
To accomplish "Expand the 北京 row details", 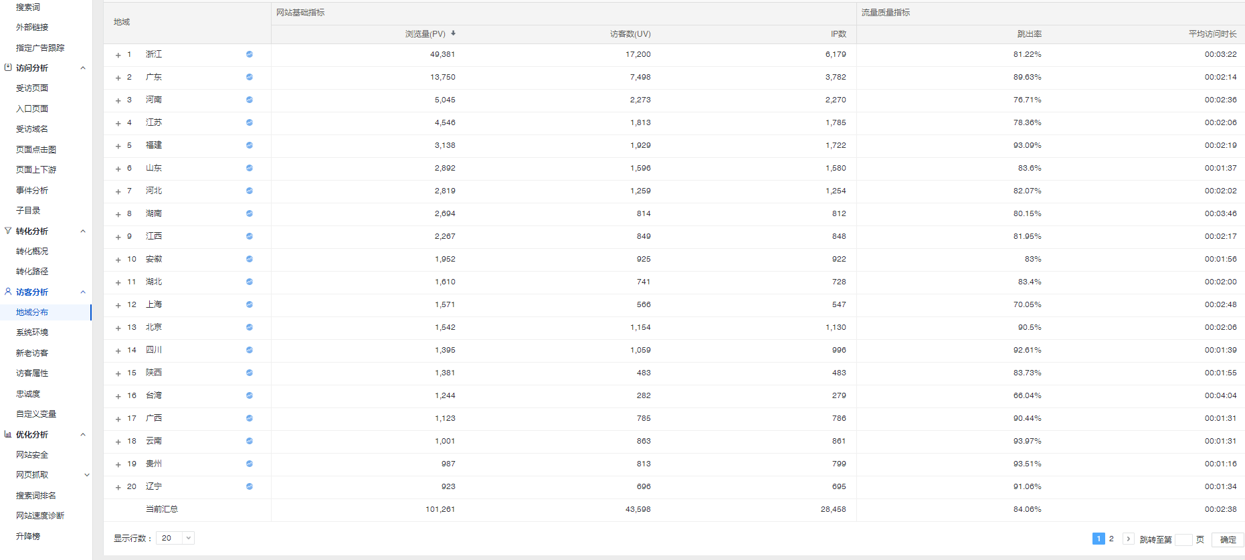I will (118, 328).
